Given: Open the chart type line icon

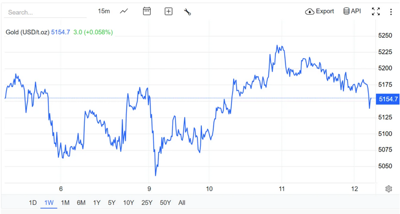Looking at the screenshot, I should [x=124, y=11].
